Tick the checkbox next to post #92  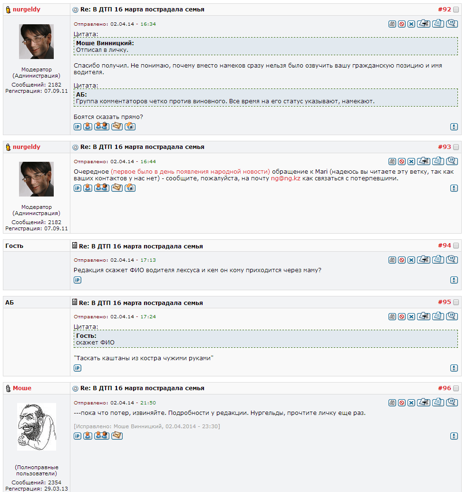click(x=456, y=10)
